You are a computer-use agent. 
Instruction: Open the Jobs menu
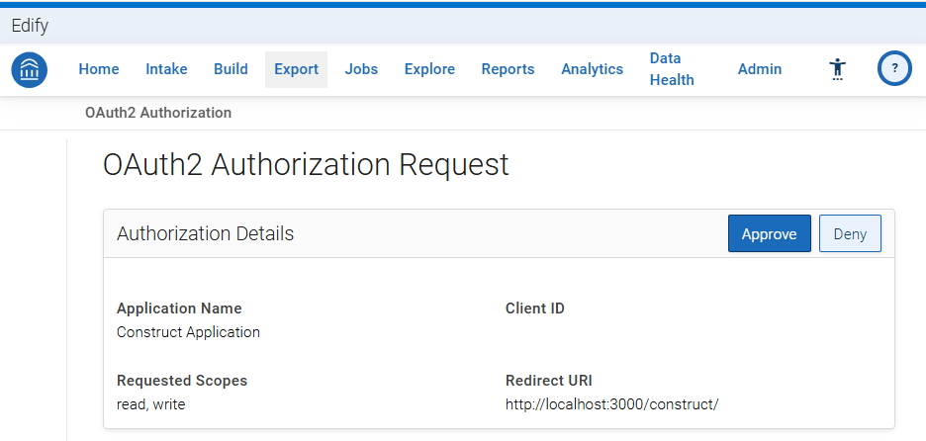click(x=361, y=69)
